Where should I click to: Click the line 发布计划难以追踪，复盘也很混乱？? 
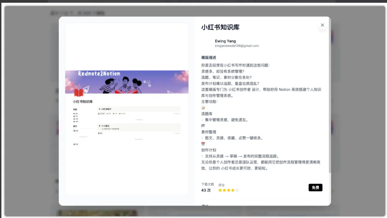click(230, 84)
